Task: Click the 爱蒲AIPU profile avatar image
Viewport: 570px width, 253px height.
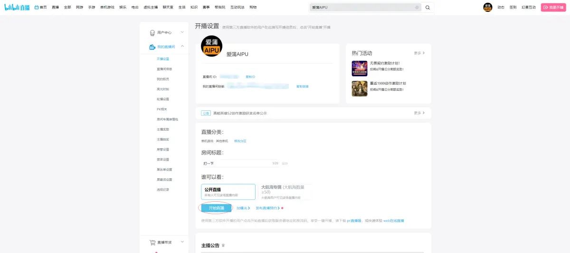Action: [211, 46]
